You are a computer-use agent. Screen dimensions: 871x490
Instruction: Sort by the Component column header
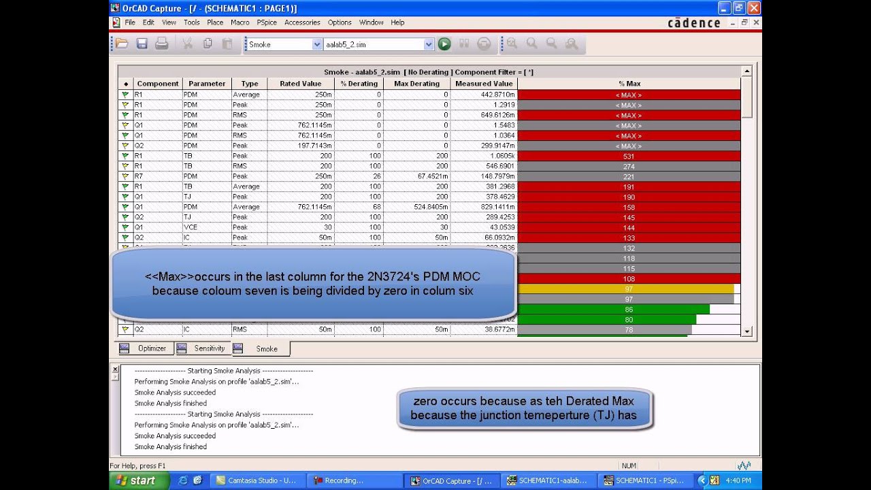[158, 84]
